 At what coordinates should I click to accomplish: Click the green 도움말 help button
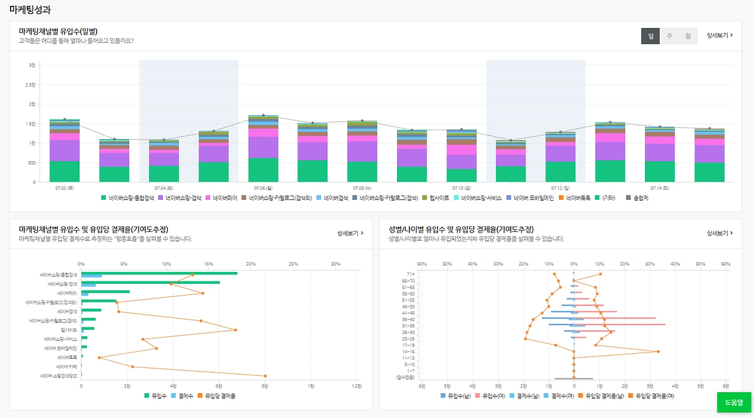click(x=734, y=402)
